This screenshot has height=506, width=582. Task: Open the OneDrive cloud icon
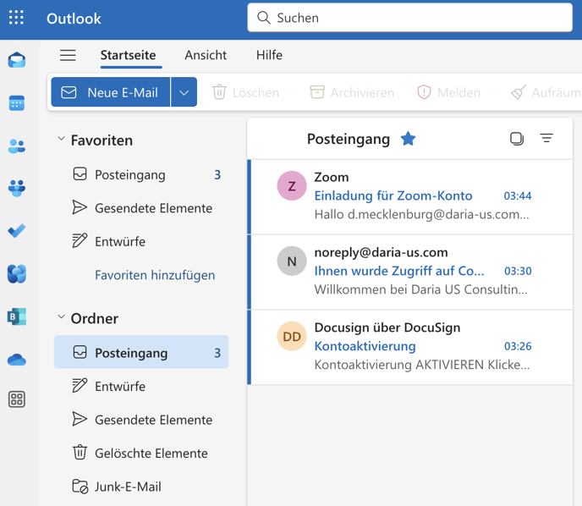pyautogui.click(x=17, y=360)
